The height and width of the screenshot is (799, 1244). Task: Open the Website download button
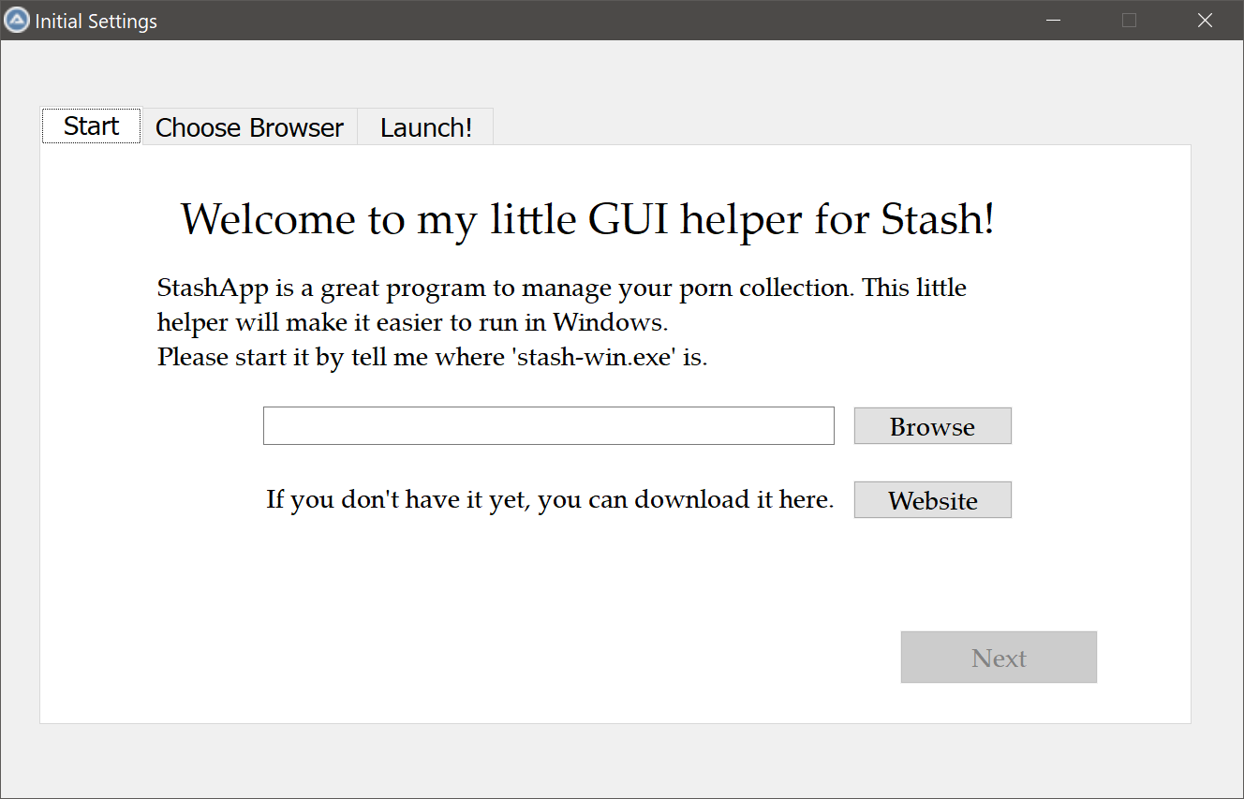932,500
